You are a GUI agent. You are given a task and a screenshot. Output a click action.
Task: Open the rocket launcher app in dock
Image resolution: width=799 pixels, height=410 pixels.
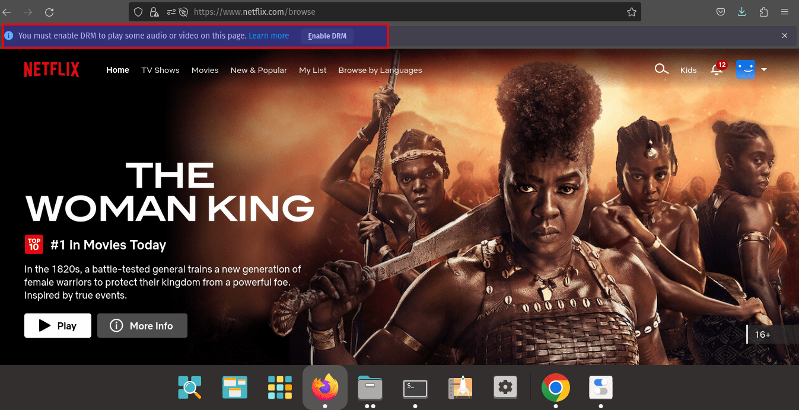[460, 387]
